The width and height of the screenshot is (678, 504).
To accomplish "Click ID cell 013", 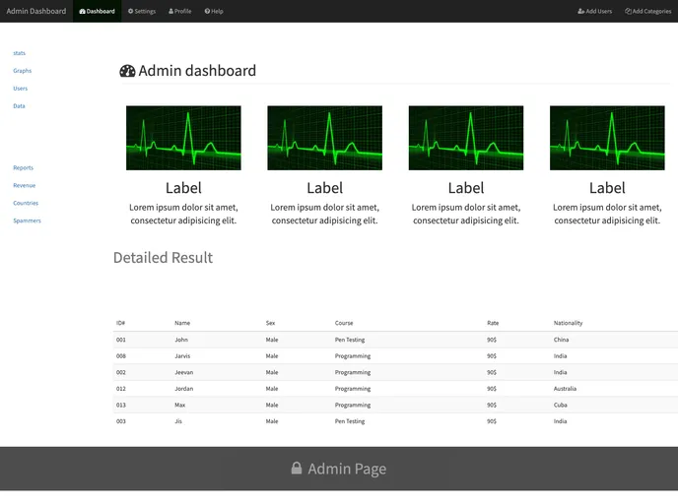I will tap(120, 406).
